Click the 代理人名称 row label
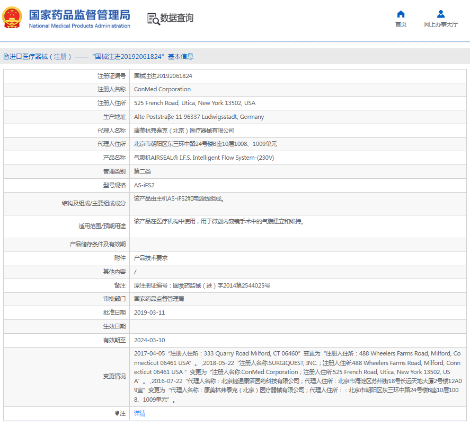 (x=111, y=131)
